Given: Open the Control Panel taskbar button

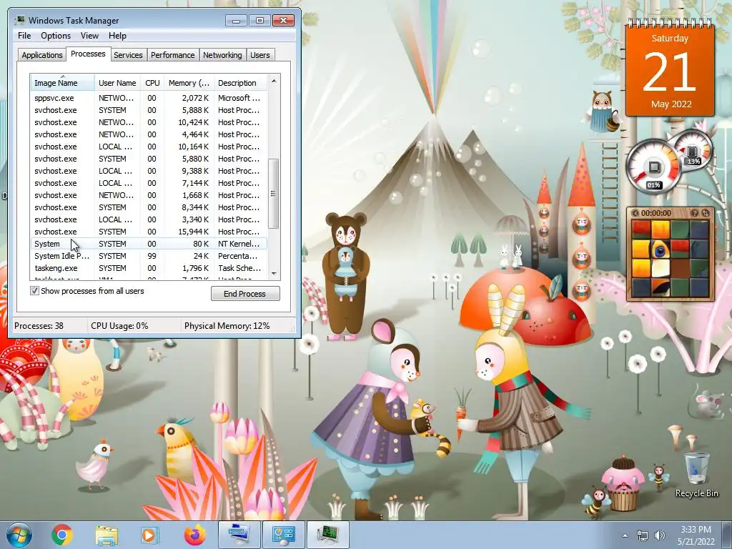Looking at the screenshot, I should coord(283,535).
